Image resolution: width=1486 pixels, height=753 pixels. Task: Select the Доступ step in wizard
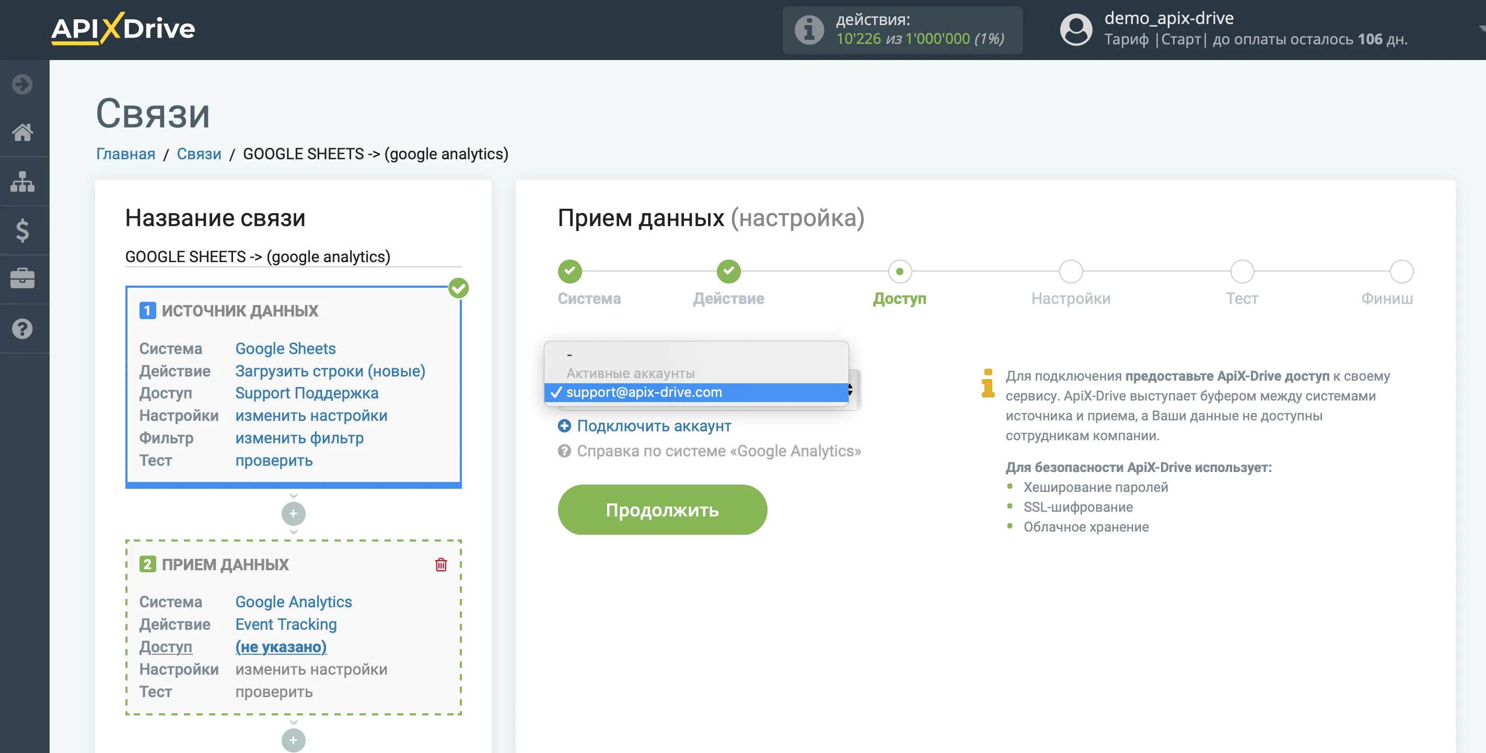click(x=899, y=272)
